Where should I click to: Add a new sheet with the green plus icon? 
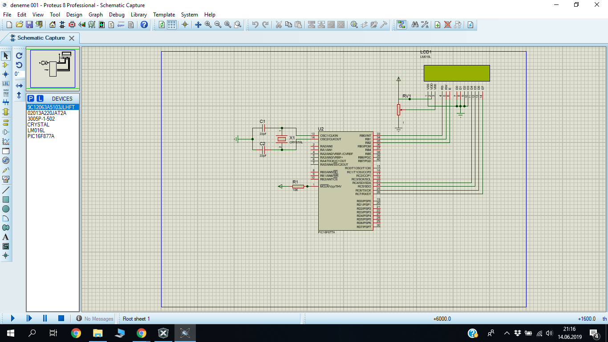pyautogui.click(x=438, y=24)
